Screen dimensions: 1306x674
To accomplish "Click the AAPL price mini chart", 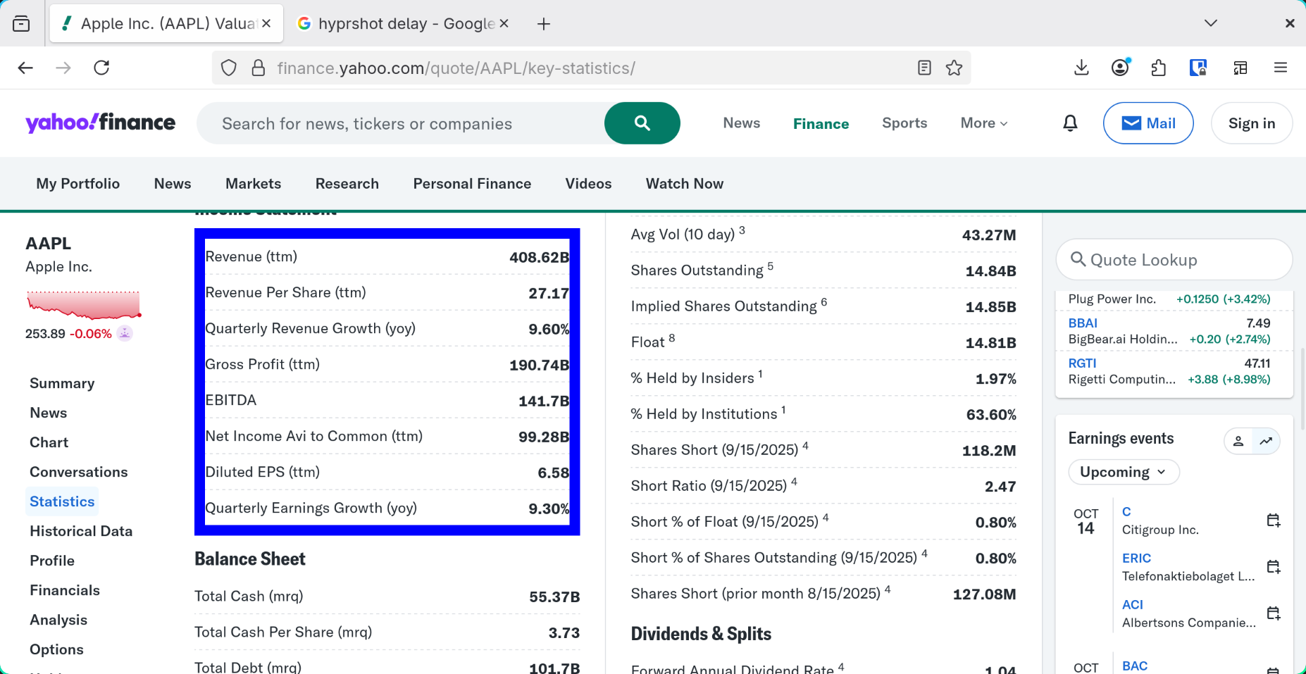I will click(x=84, y=305).
